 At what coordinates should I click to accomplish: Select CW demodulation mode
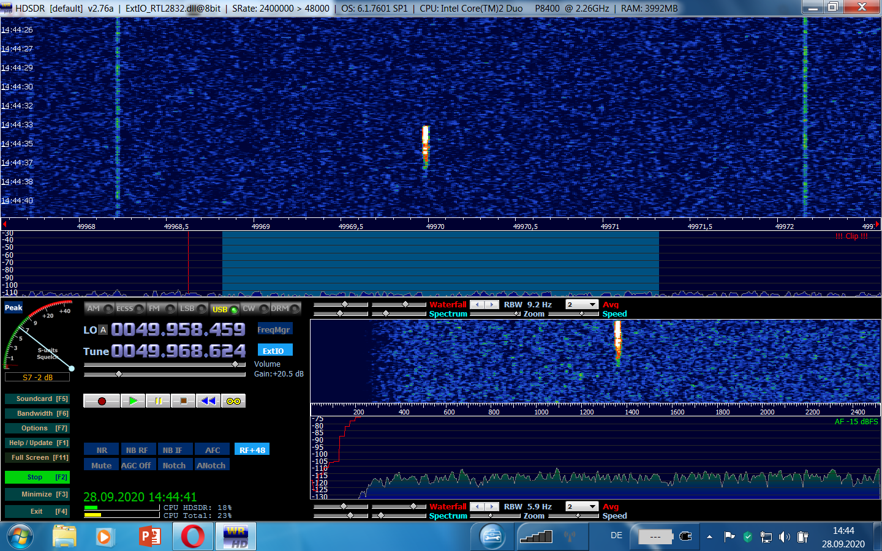[x=255, y=309]
